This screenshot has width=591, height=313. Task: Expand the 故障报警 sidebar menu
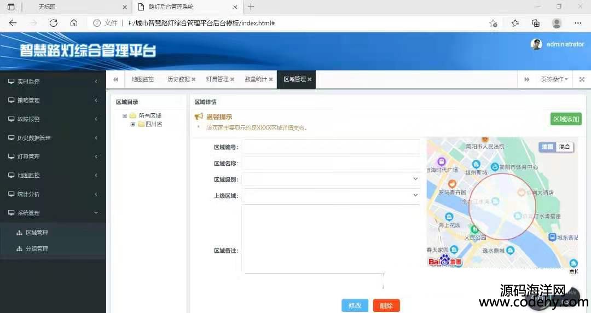[x=53, y=119]
